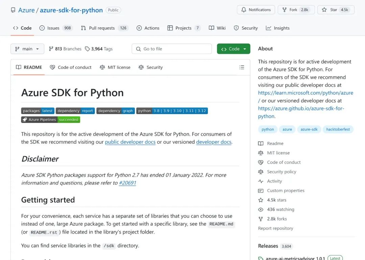This screenshot has width=365, height=260.
Task: Click the Azure Pipelines succeeded badge
Action: [50, 120]
